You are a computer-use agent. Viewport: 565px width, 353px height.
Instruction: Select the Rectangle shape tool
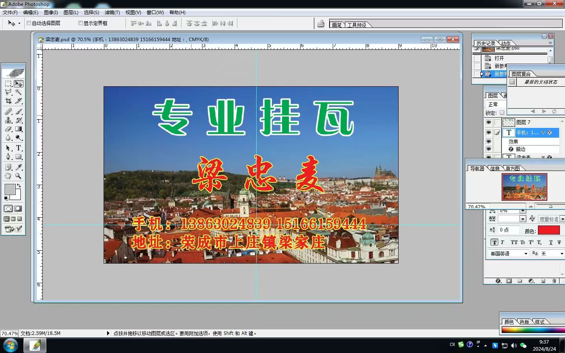point(18,156)
